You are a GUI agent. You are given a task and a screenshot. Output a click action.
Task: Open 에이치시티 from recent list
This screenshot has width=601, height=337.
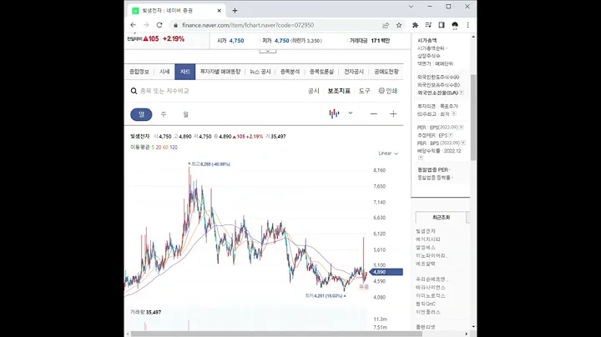427,239
